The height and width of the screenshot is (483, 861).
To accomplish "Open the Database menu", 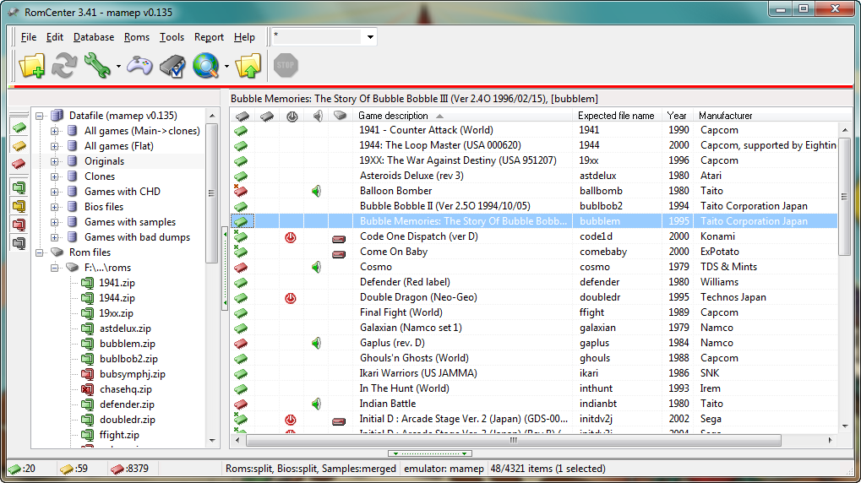I will point(93,37).
